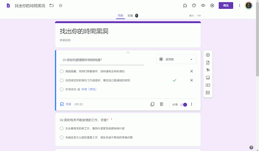Add an image from sidebar
Image resolution: width=259 pixels, height=151 pixels.
pyautogui.click(x=208, y=78)
